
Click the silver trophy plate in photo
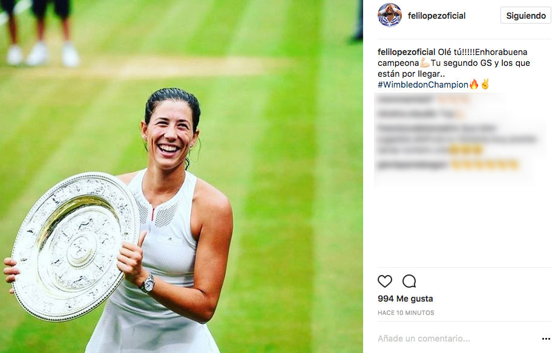point(76,247)
